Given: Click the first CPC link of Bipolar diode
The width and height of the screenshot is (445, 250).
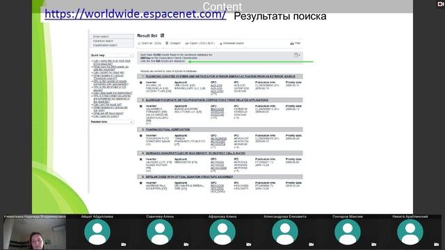Looking at the screenshot, I should [217, 186].
